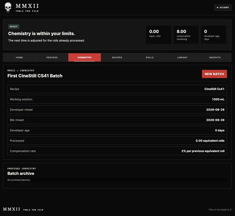
Task: Click 2% per previous equivalent roll
Action: 203,151
